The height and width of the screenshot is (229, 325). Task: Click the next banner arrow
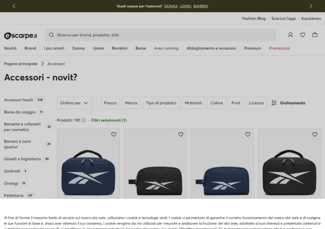point(311,6)
